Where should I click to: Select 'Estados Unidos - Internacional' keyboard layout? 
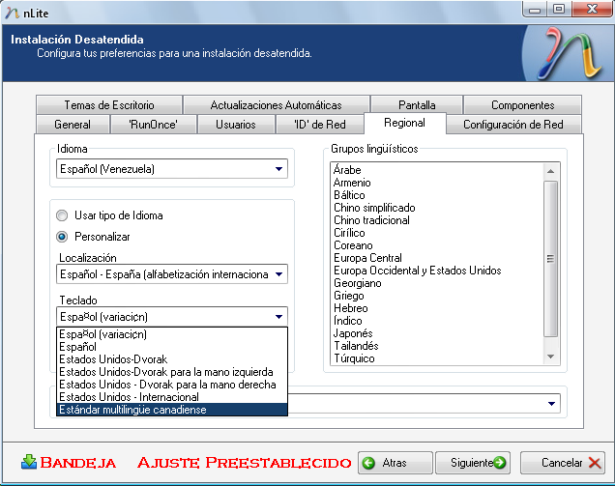point(129,397)
